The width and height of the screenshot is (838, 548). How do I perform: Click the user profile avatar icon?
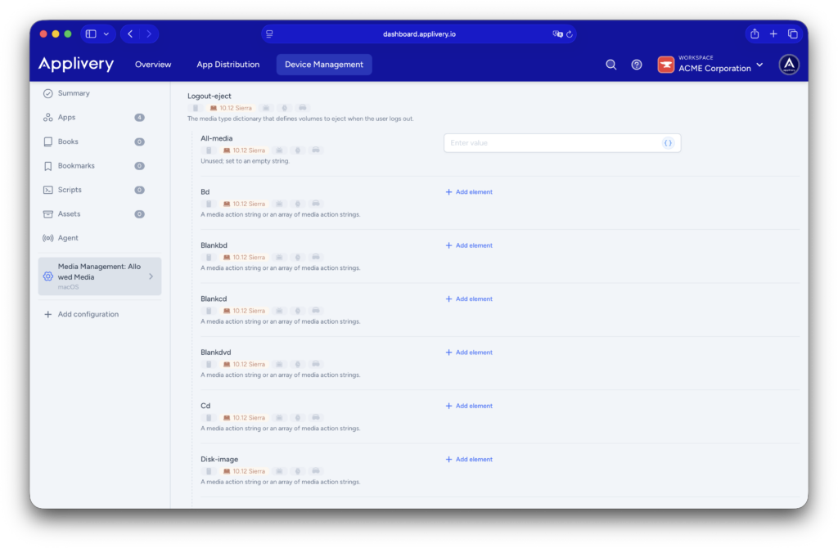789,65
